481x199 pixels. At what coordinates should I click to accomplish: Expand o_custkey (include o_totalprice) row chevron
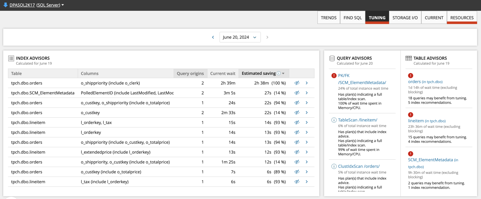click(x=307, y=172)
